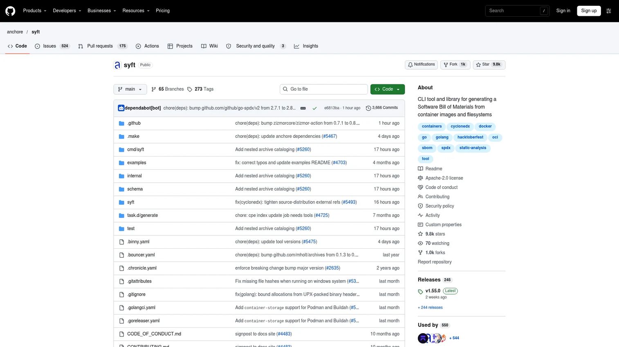Open the Businesses dropdown menu

click(x=102, y=11)
